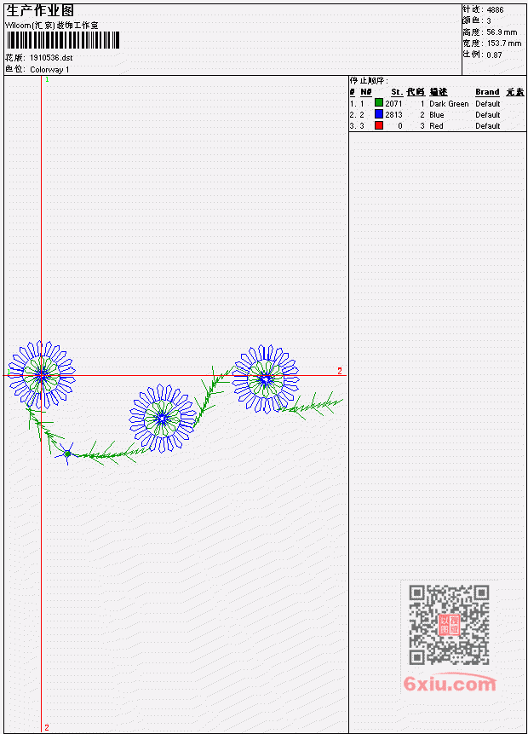The image size is (528, 734).
Task: Click the 'N#' column header
Action: pos(365,92)
